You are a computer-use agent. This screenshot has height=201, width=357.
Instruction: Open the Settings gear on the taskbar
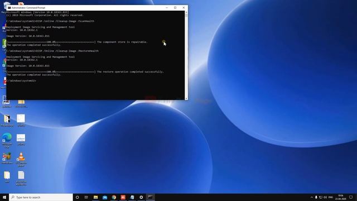[141, 197]
